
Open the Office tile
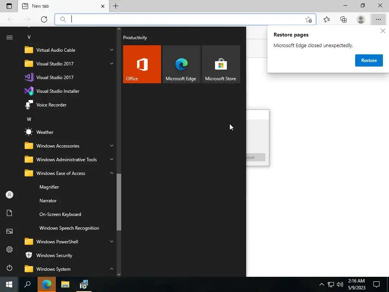click(142, 64)
